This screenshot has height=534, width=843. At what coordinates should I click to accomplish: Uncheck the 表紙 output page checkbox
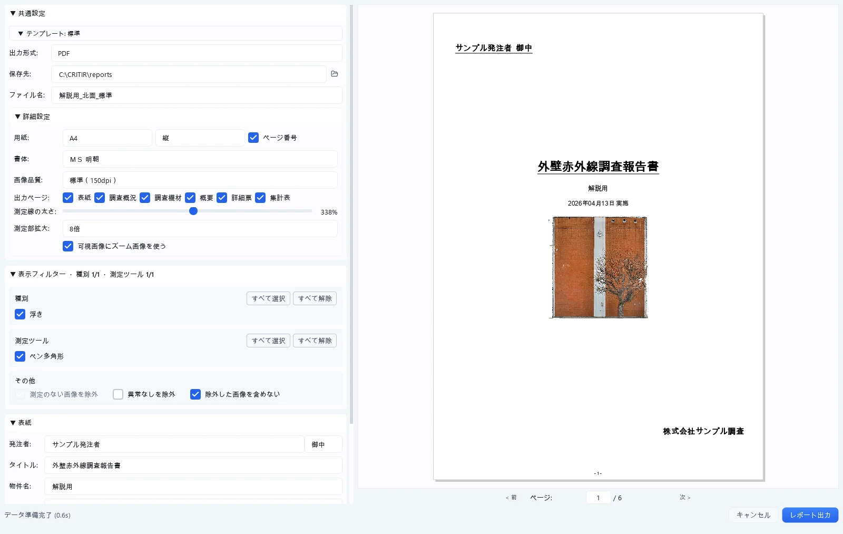[x=68, y=198]
